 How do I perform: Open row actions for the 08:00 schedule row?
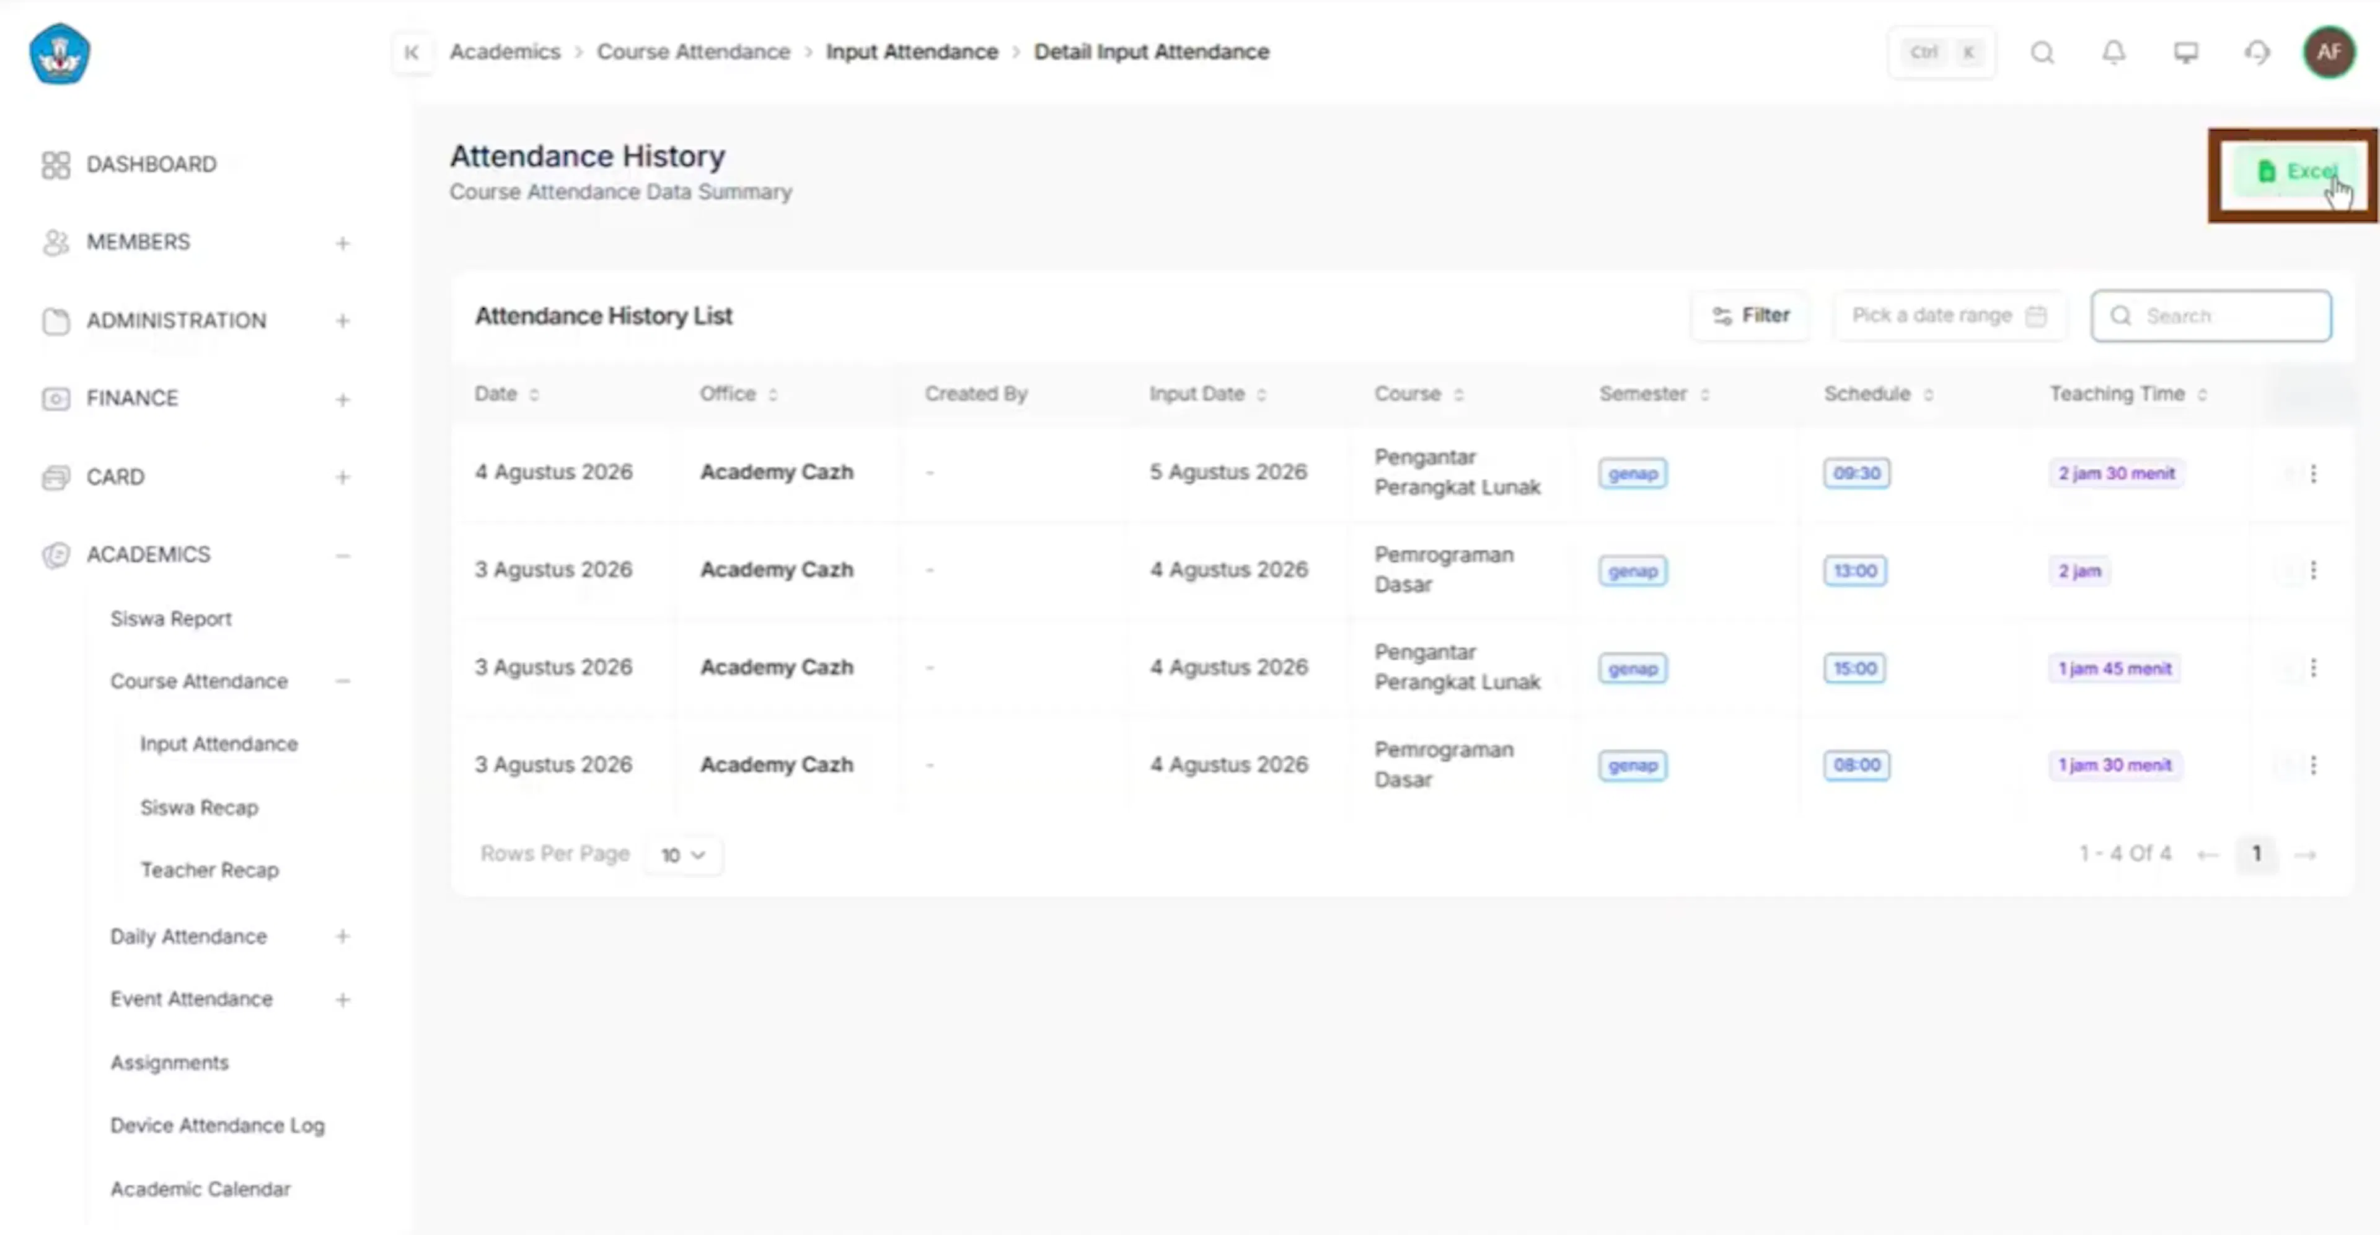coord(2314,766)
